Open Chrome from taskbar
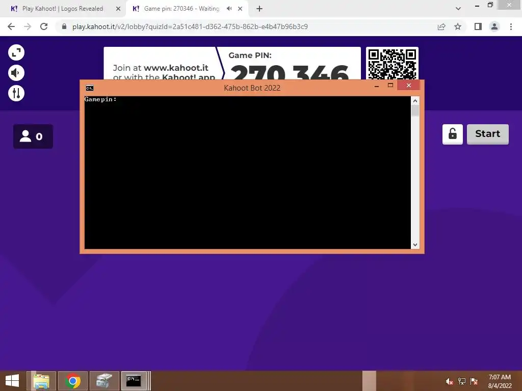Viewport: 522px width, 391px height. pos(73,381)
